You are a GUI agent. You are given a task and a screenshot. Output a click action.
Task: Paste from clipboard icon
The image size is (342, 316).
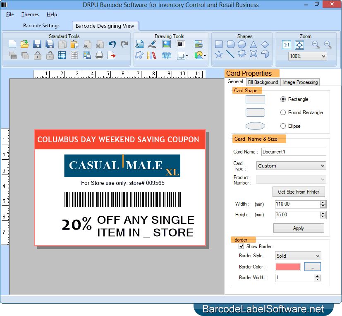[x=74, y=44]
